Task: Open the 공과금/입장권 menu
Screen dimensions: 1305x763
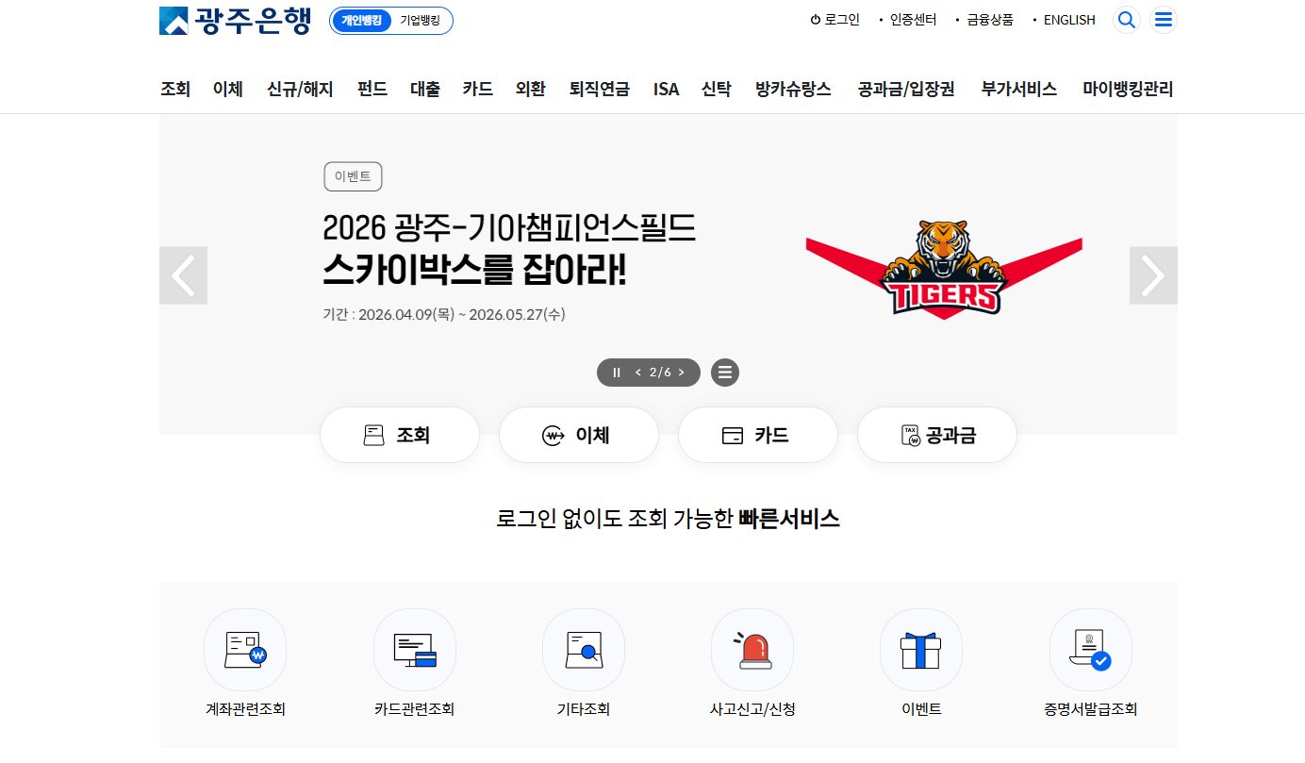Action: (x=906, y=90)
